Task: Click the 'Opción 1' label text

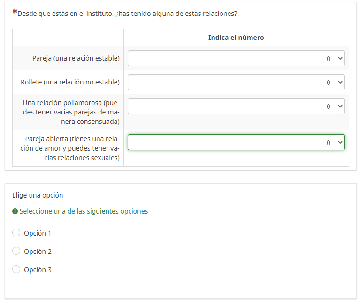Action: 38,233
